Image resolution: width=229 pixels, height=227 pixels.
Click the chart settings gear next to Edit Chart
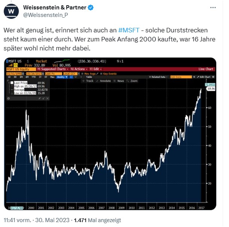click(213, 77)
